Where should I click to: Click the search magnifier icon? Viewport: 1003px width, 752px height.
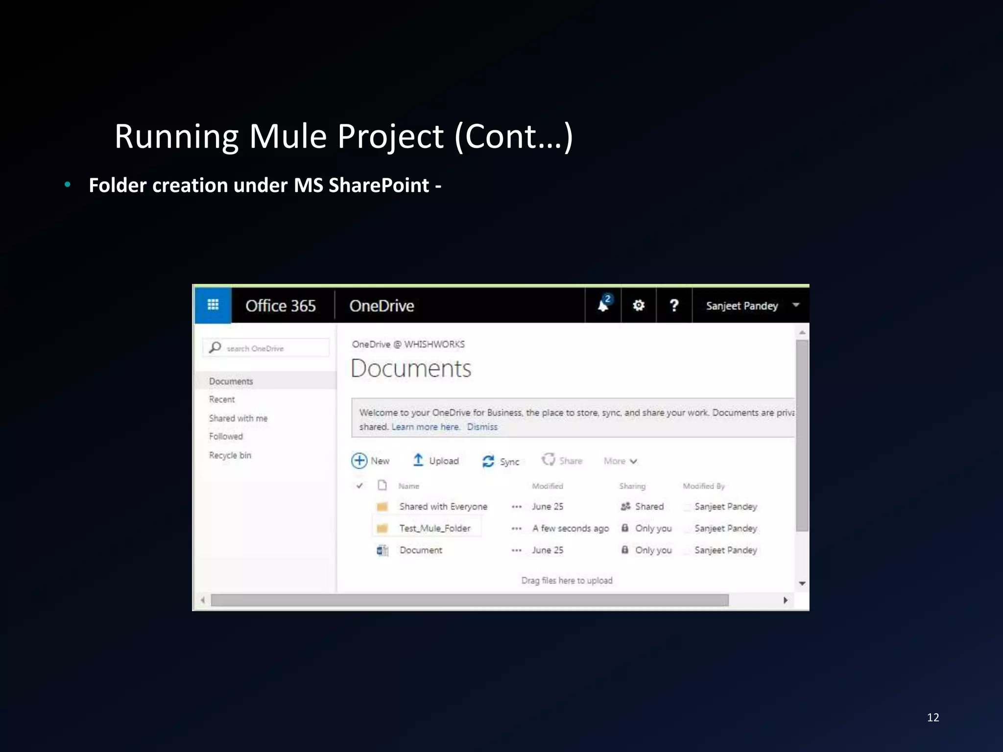click(215, 348)
